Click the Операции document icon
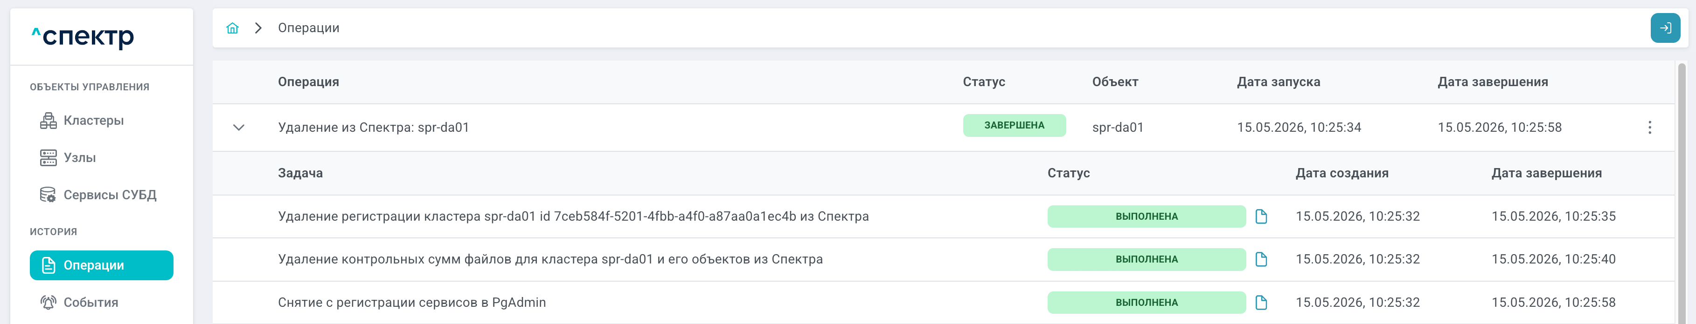 [x=49, y=265]
